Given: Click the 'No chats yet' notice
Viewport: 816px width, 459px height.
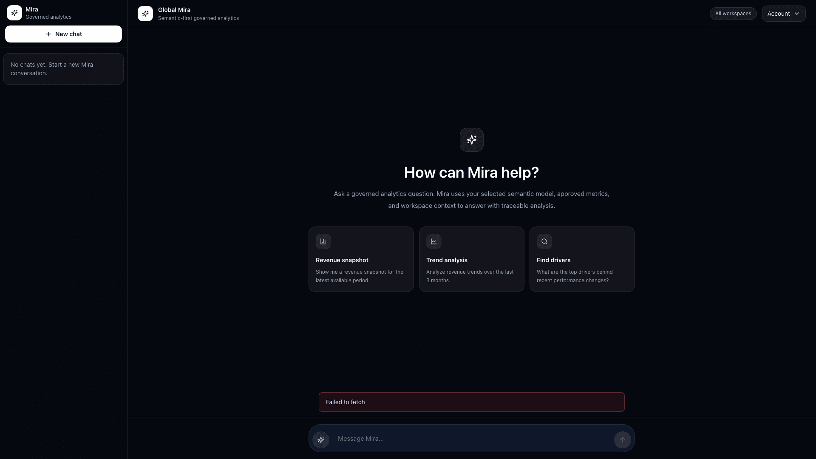Looking at the screenshot, I should coord(63,69).
